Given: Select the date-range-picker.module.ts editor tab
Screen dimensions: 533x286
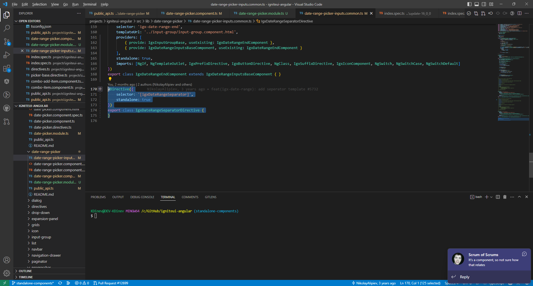Looking at the screenshot, I should (262, 13).
